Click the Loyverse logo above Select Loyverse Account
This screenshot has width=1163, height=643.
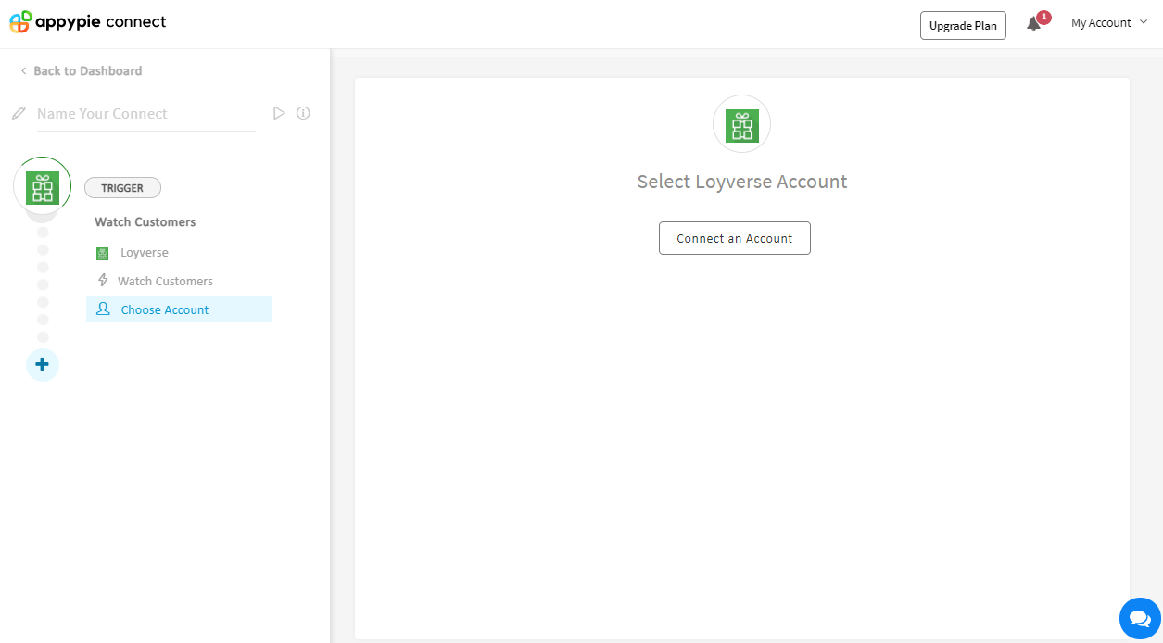741,124
